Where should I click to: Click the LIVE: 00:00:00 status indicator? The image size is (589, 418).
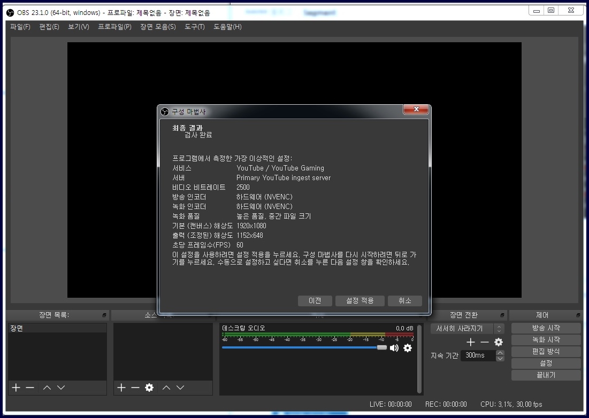pos(391,405)
